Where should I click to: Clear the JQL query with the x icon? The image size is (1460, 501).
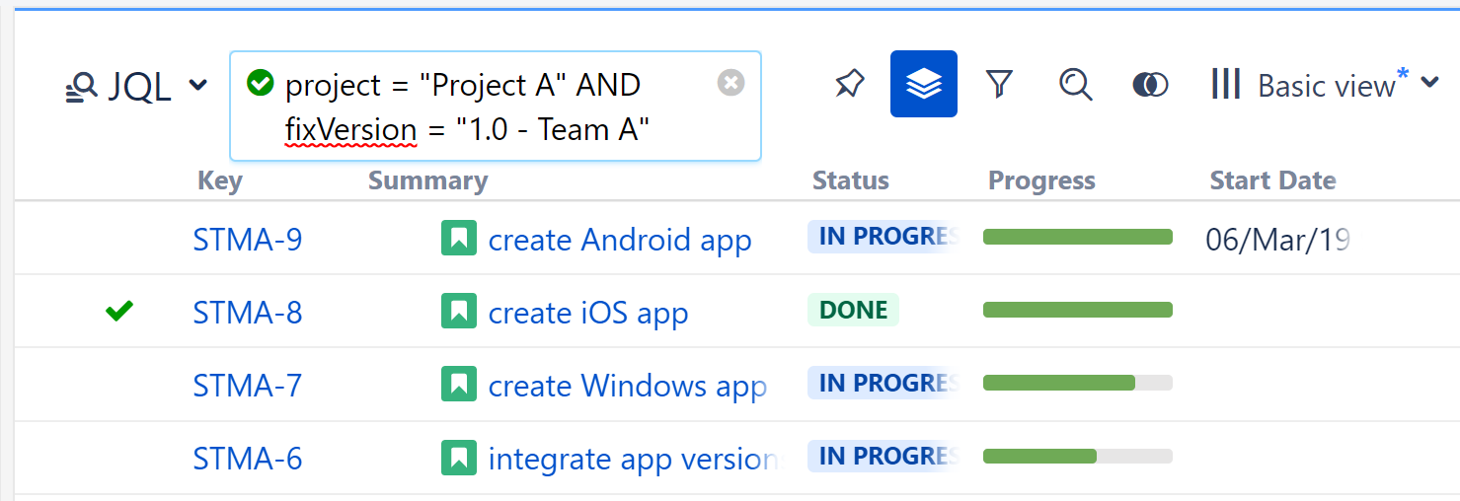[x=730, y=83]
